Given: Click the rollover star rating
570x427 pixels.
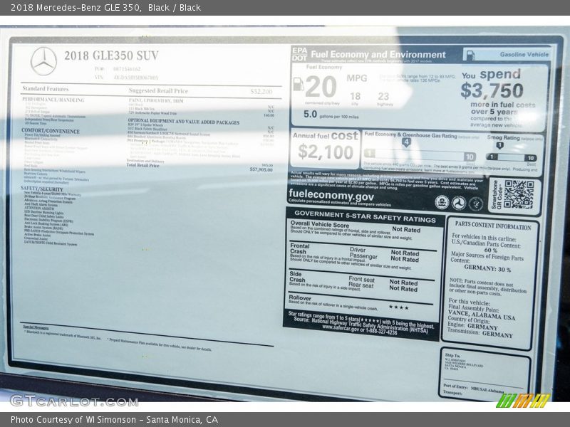Looking at the screenshot, I should (399, 307).
